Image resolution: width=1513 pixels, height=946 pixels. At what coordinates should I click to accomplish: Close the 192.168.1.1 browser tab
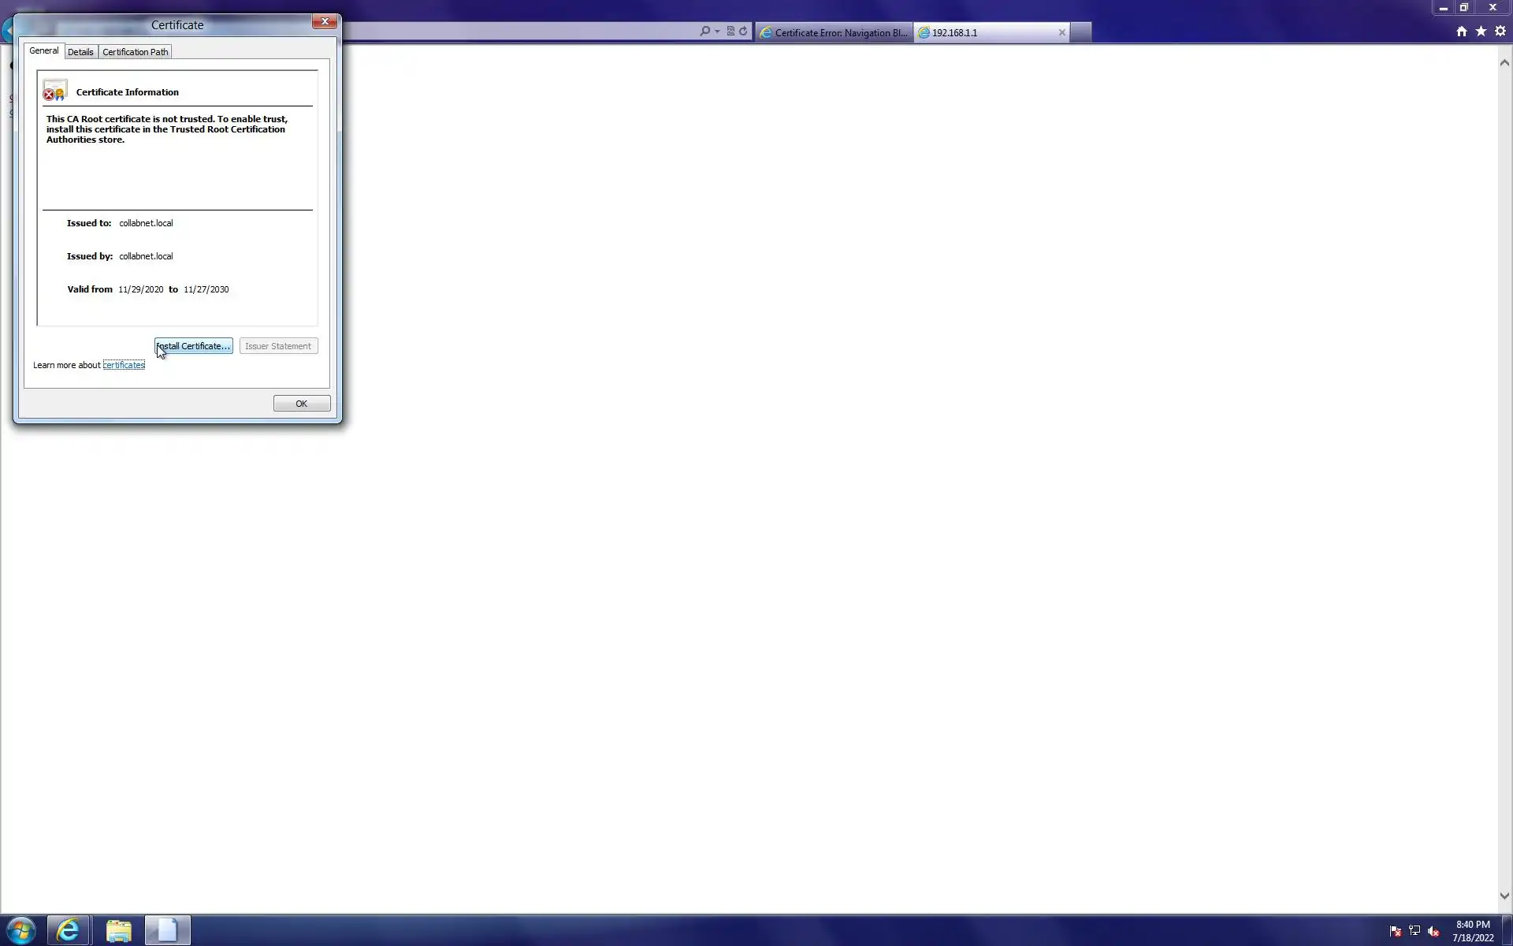(1061, 32)
